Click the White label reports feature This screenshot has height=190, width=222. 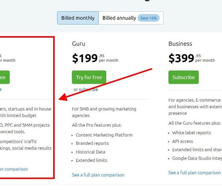coord(191,133)
